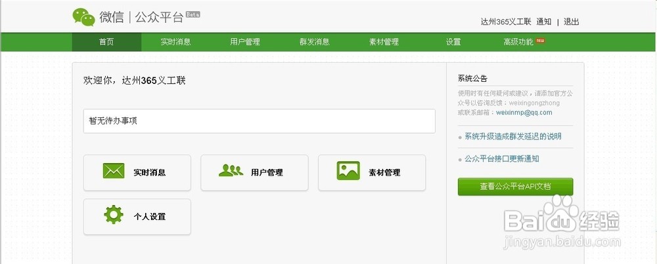Click the weixingongzhong account text
This screenshot has height=264, width=657.
[x=534, y=103]
